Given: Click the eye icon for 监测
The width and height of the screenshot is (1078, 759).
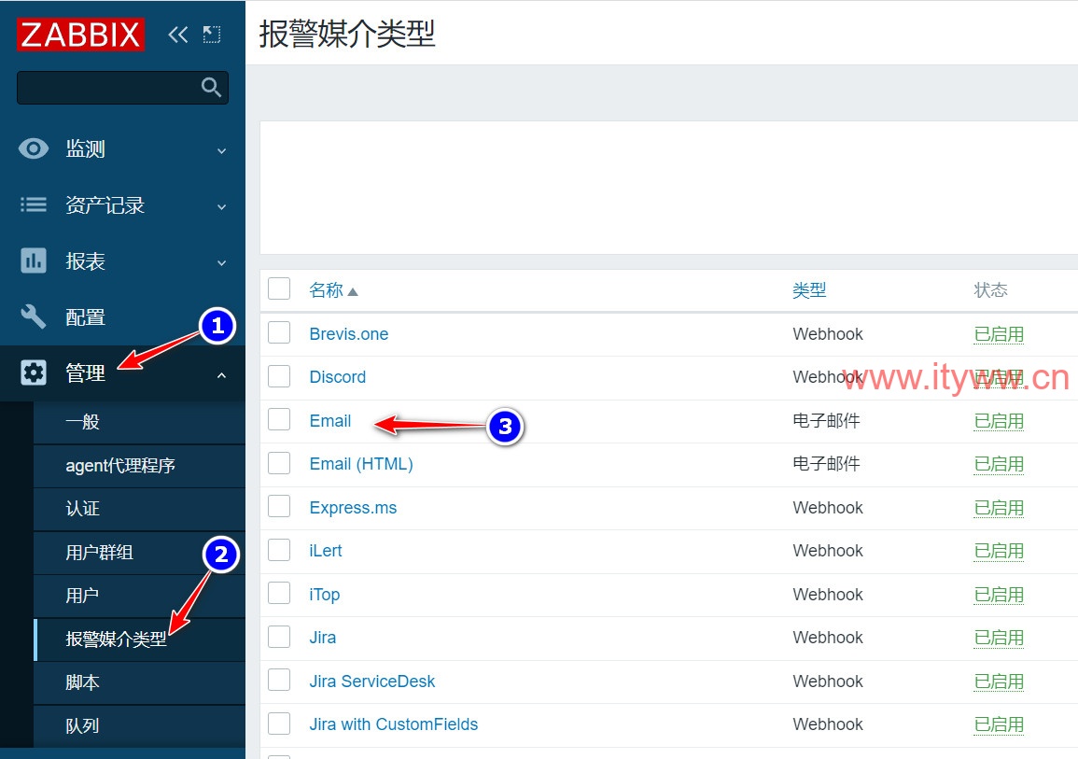Looking at the screenshot, I should [x=33, y=148].
